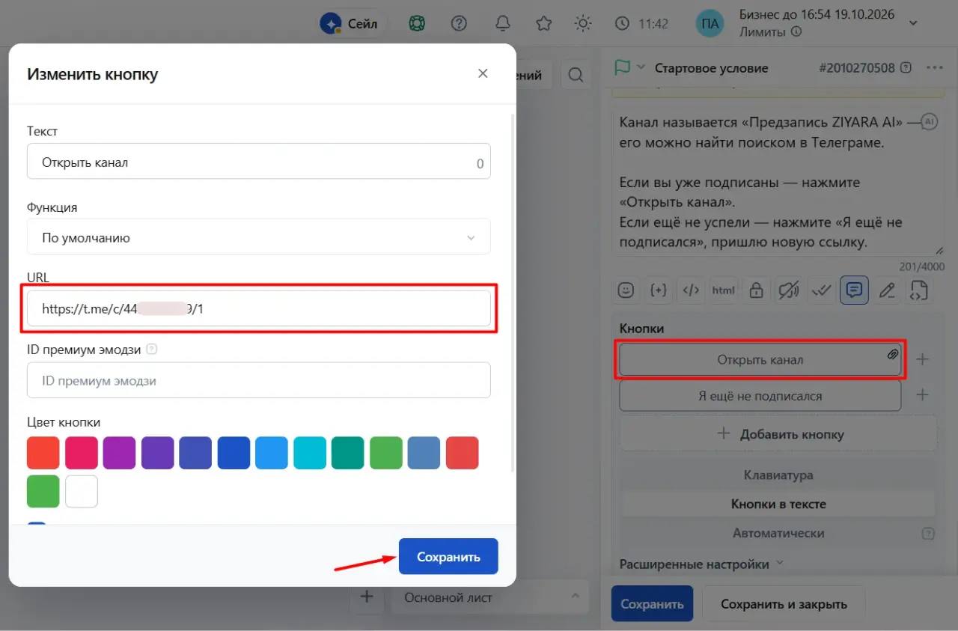This screenshot has height=631, width=958.
Task: Switch to Клавиатура button mode
Action: 778,475
